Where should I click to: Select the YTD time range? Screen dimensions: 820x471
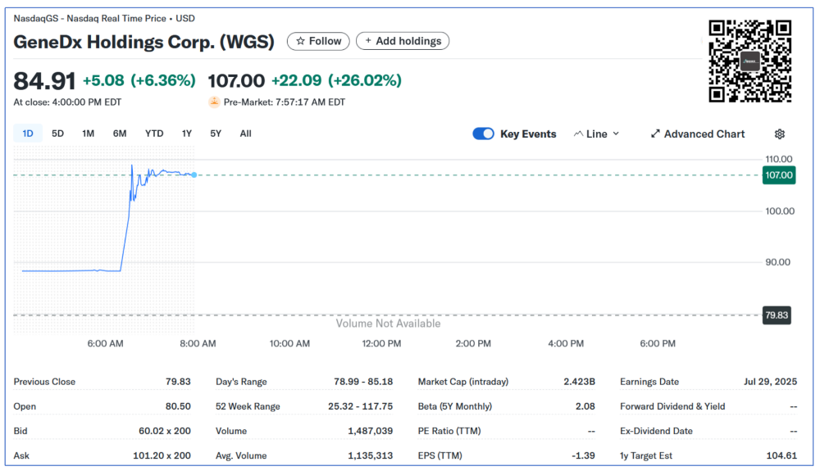154,134
